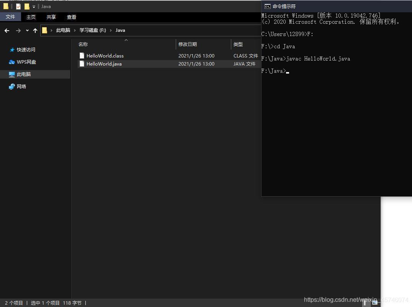This screenshot has width=412, height=307.
Task: Switch to the 共享 ribbon tab
Action: tap(51, 17)
